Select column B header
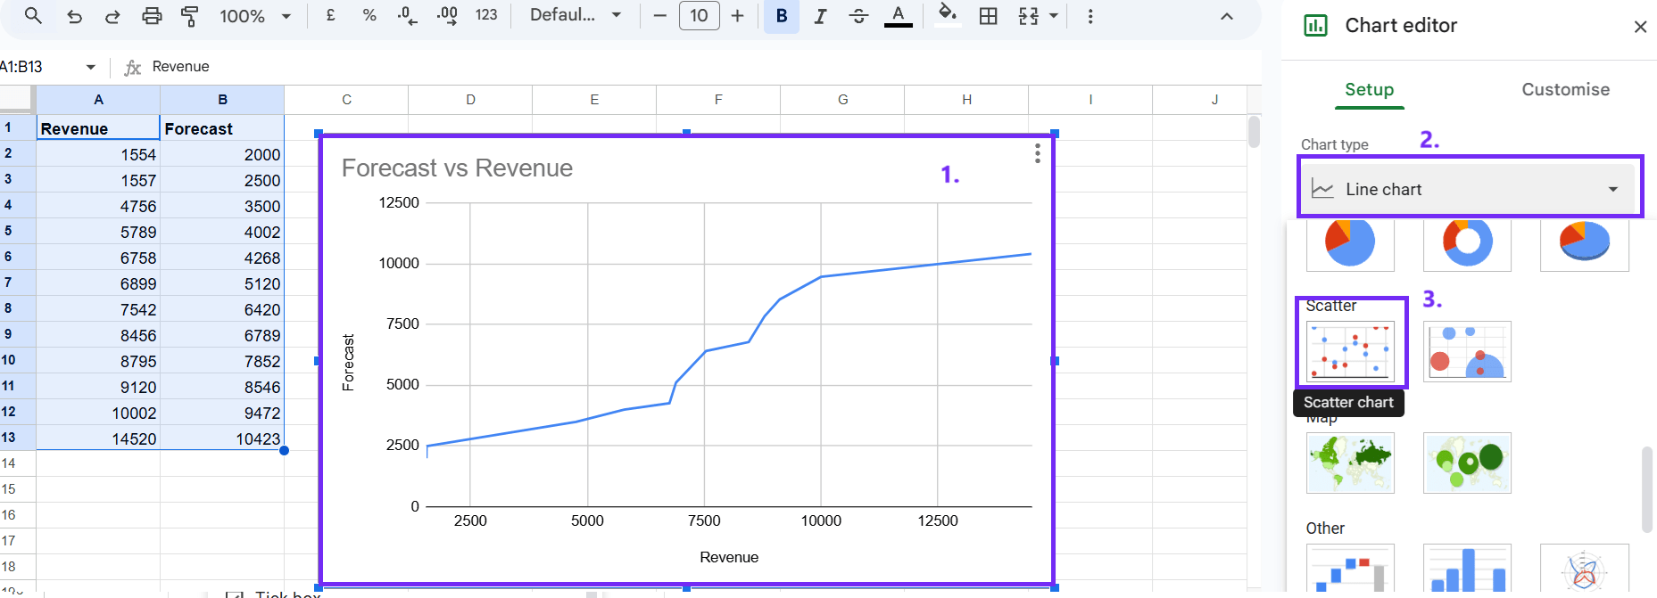The width and height of the screenshot is (1657, 598). coord(222,100)
